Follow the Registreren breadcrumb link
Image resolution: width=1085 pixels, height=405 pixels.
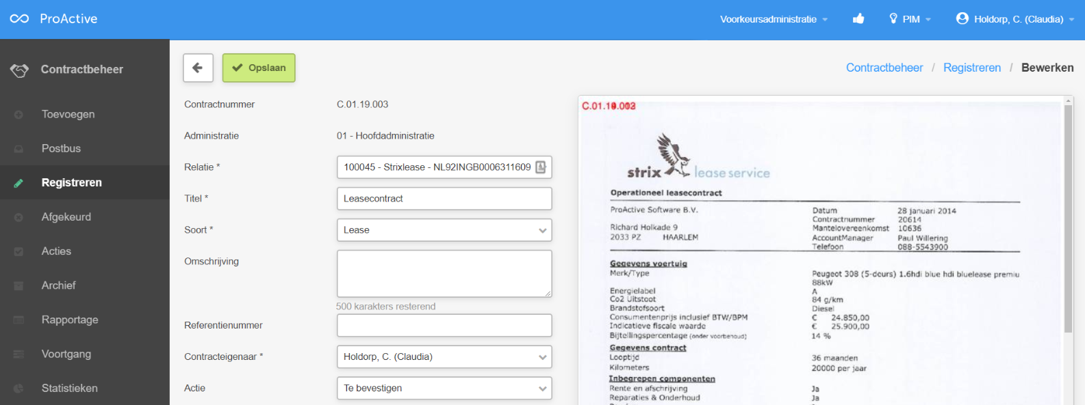(972, 68)
